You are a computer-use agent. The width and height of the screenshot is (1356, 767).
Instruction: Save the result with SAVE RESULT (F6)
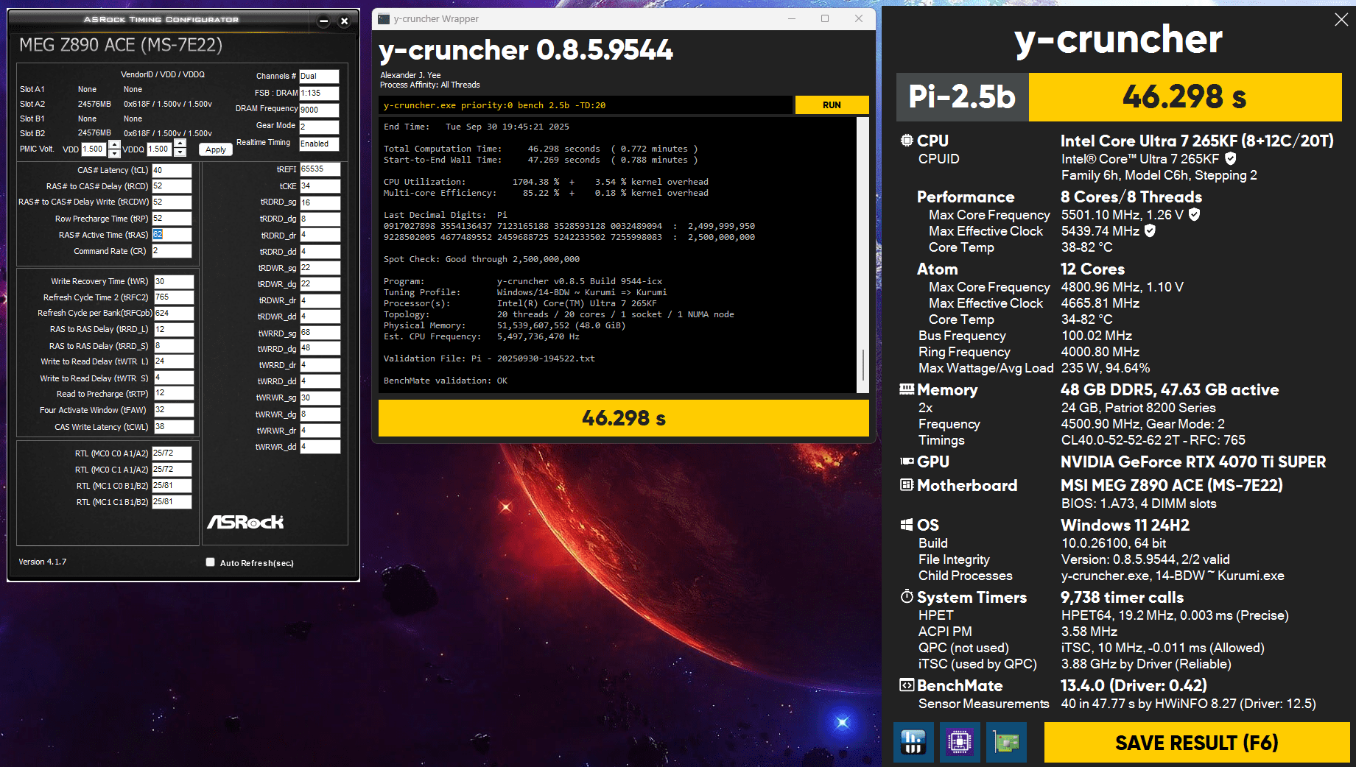point(1196,743)
